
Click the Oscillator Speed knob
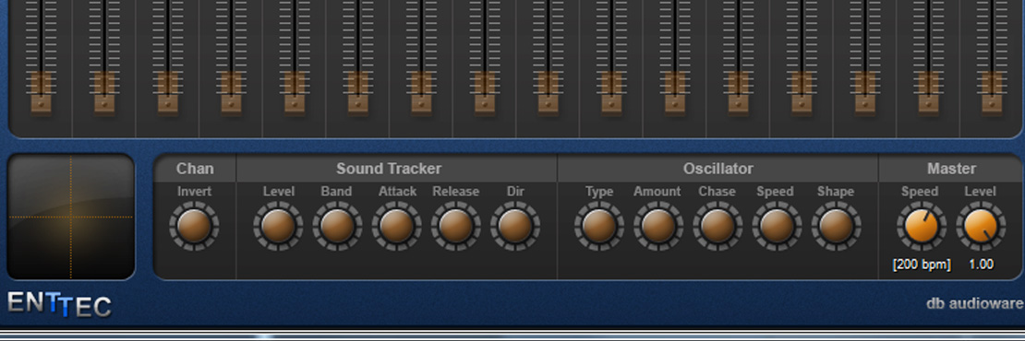pos(777,226)
